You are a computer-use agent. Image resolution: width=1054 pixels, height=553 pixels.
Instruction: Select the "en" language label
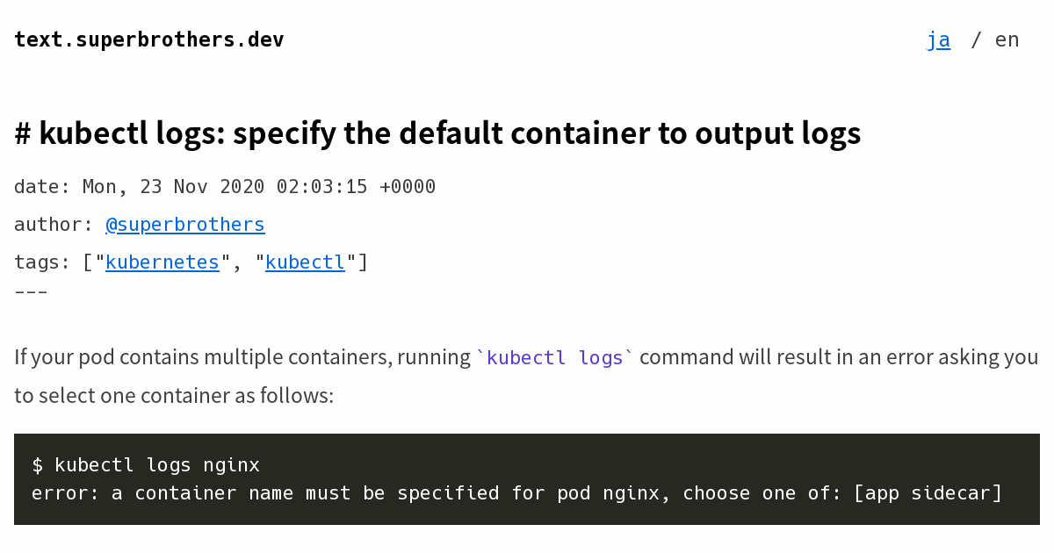pos(1007,39)
